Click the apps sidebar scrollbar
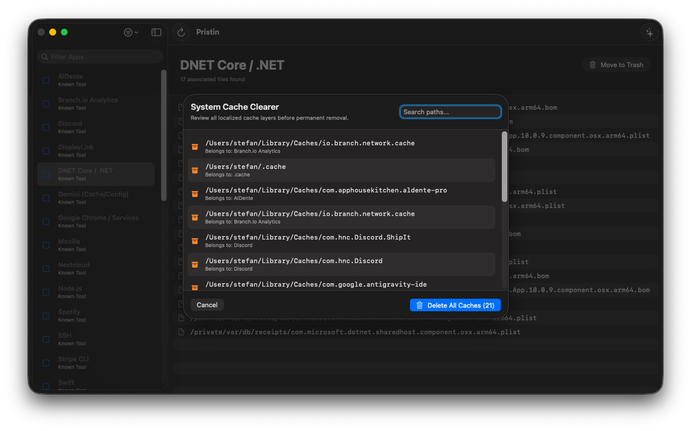This screenshot has width=691, height=431. [164, 135]
